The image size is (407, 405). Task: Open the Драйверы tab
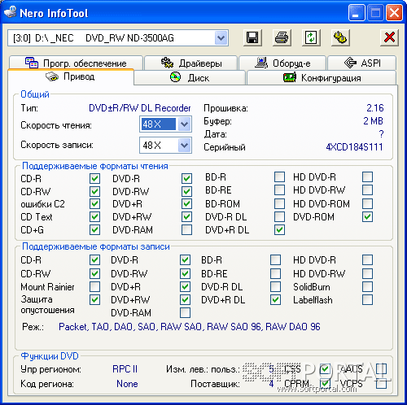191,63
